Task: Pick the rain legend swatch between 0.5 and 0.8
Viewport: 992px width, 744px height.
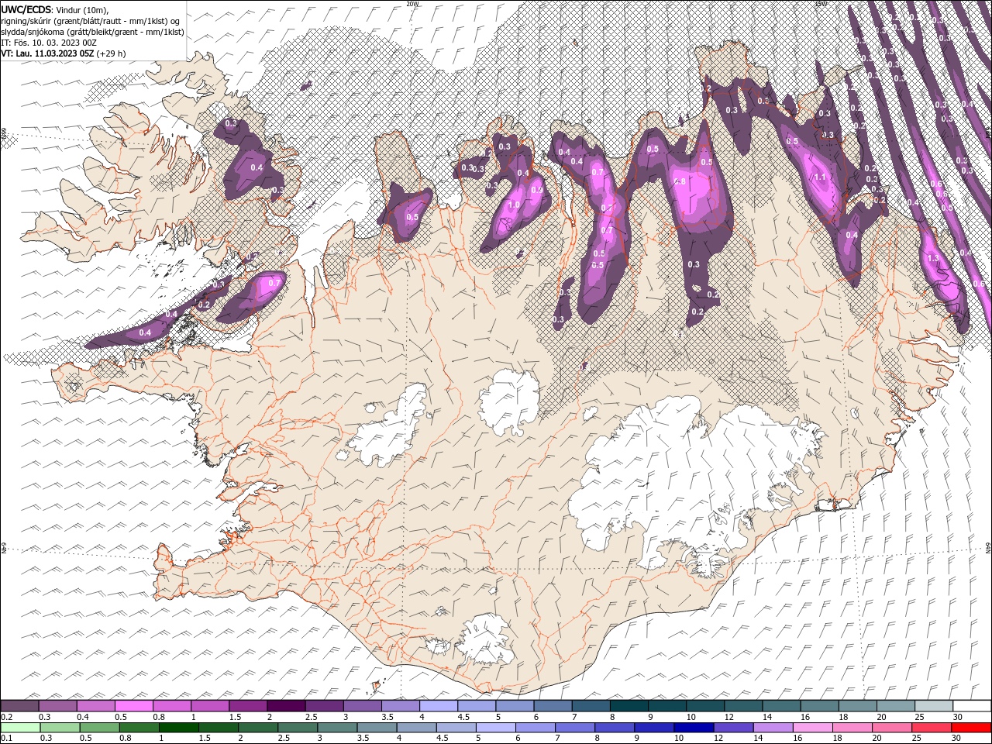Action: (100, 728)
